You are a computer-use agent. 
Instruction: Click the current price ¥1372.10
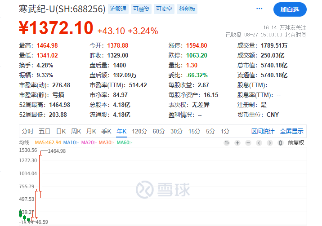(56, 28)
